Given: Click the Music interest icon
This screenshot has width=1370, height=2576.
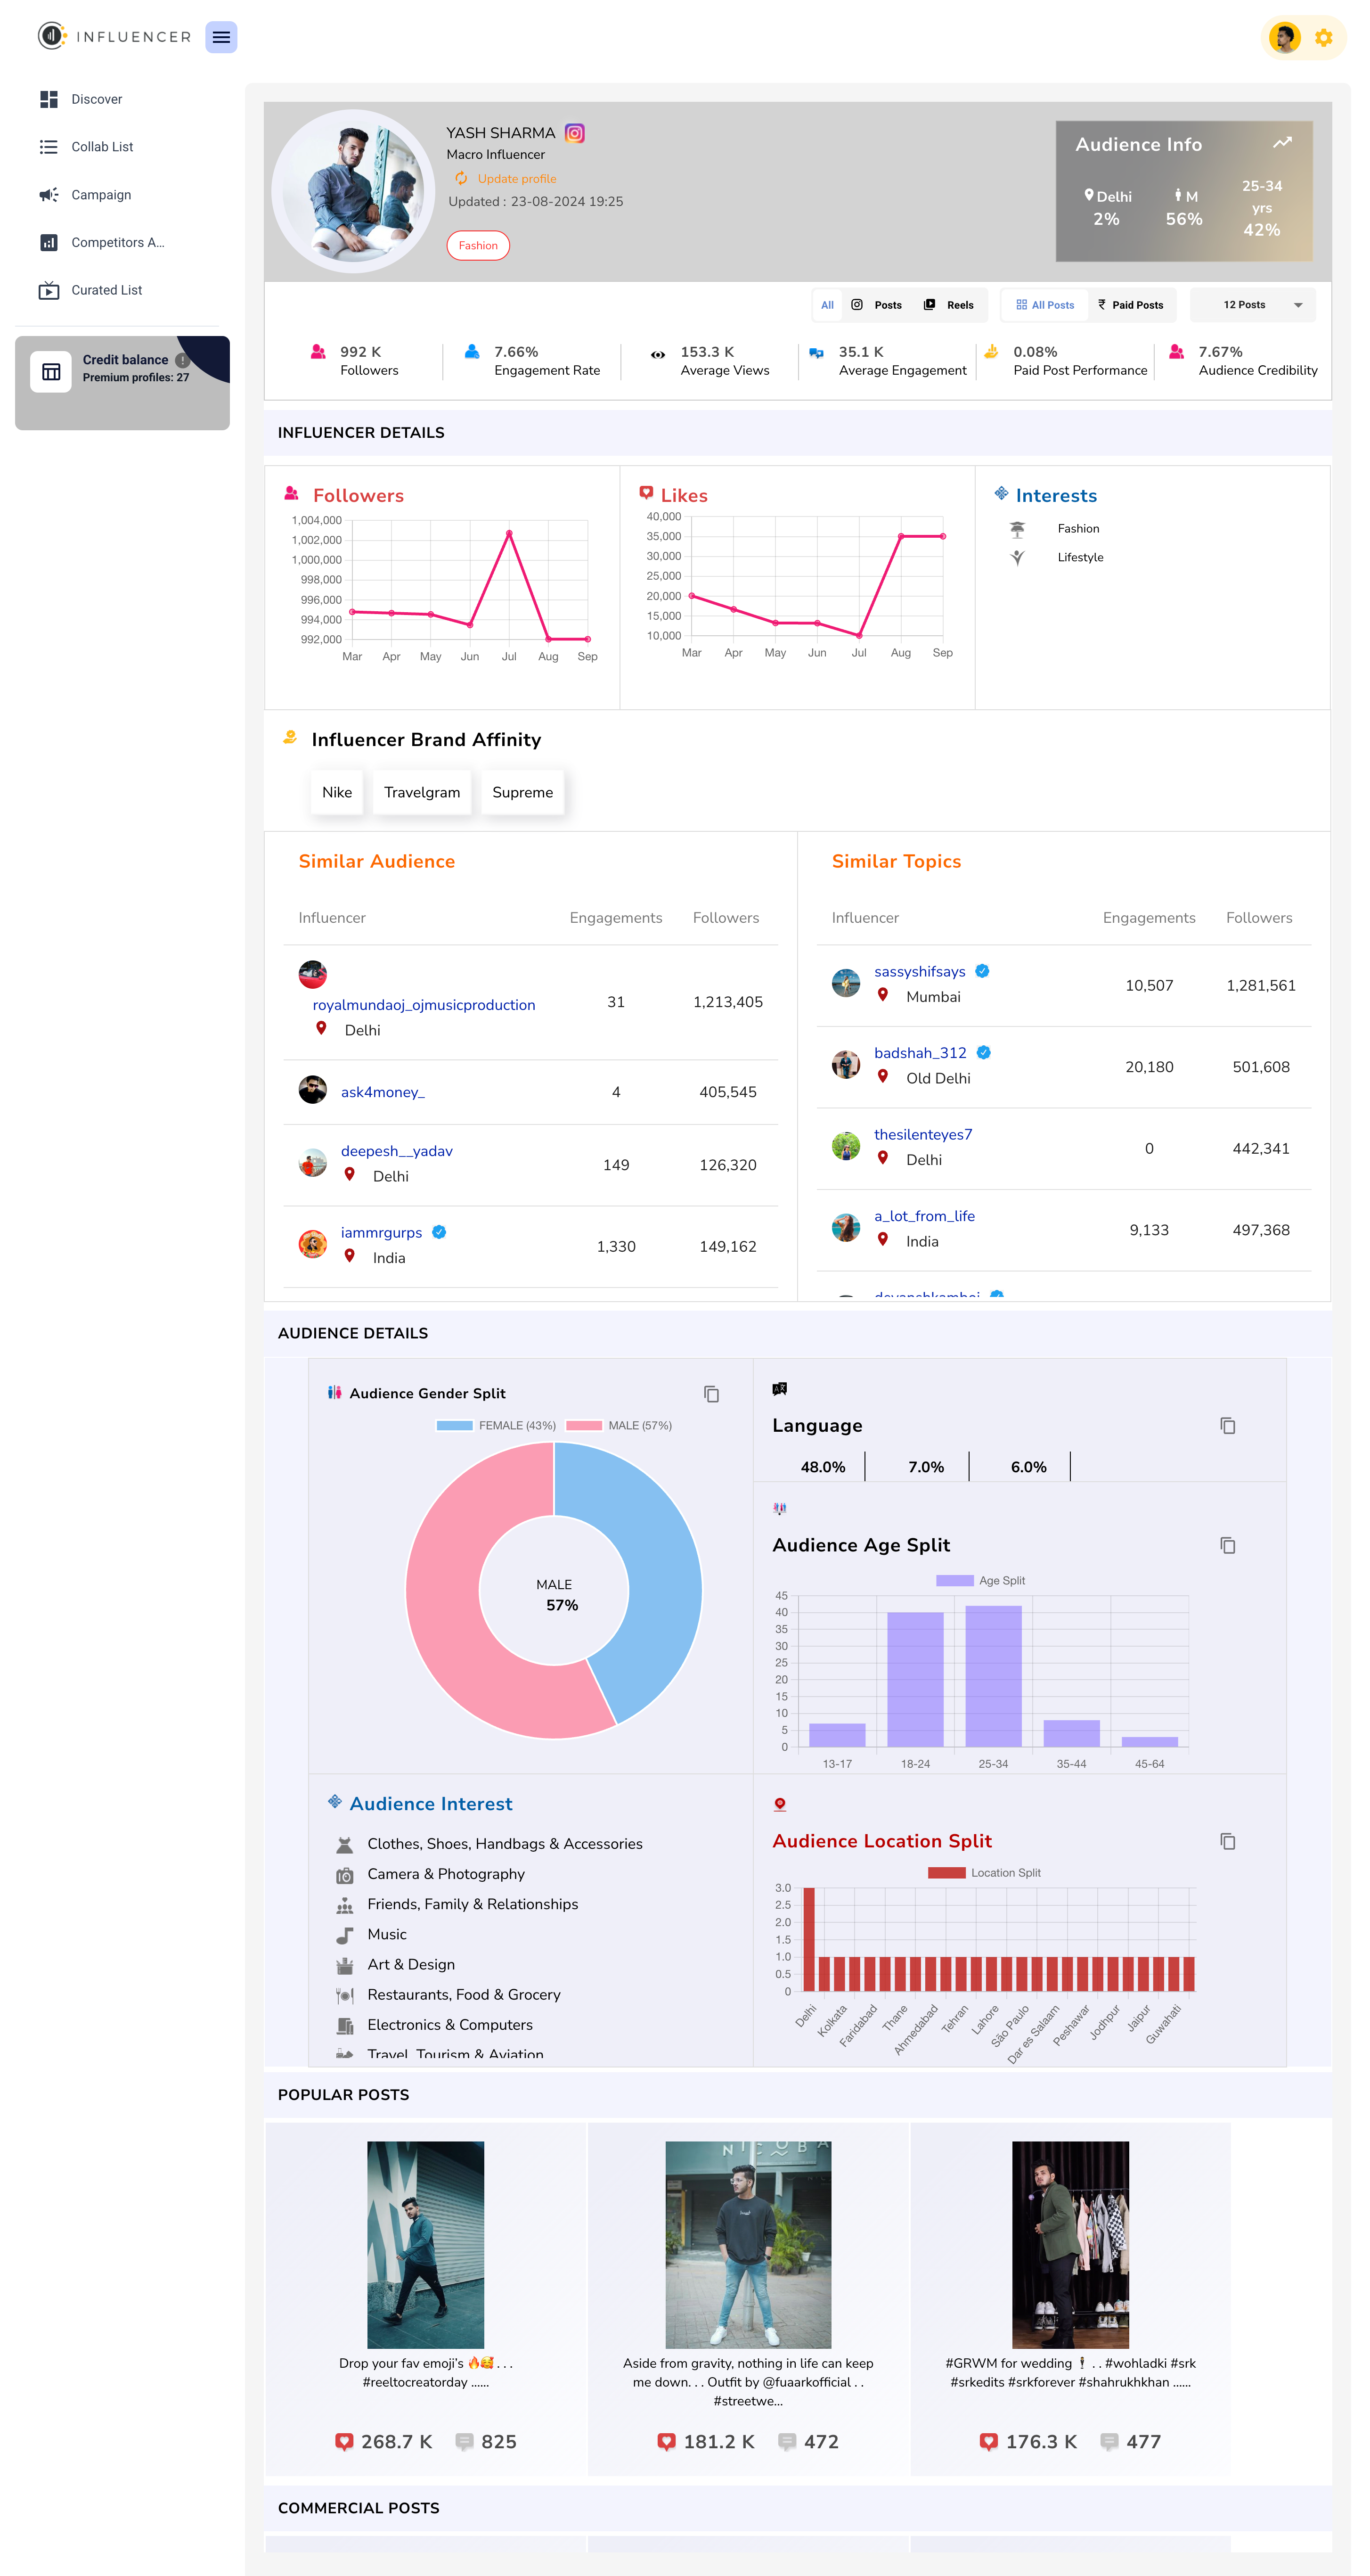Looking at the screenshot, I should [344, 1935].
